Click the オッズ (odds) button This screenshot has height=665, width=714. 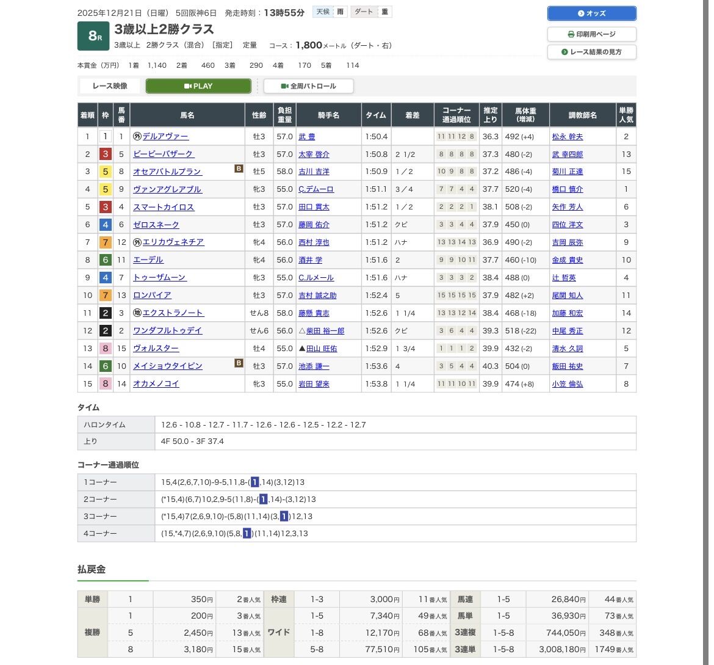[591, 13]
